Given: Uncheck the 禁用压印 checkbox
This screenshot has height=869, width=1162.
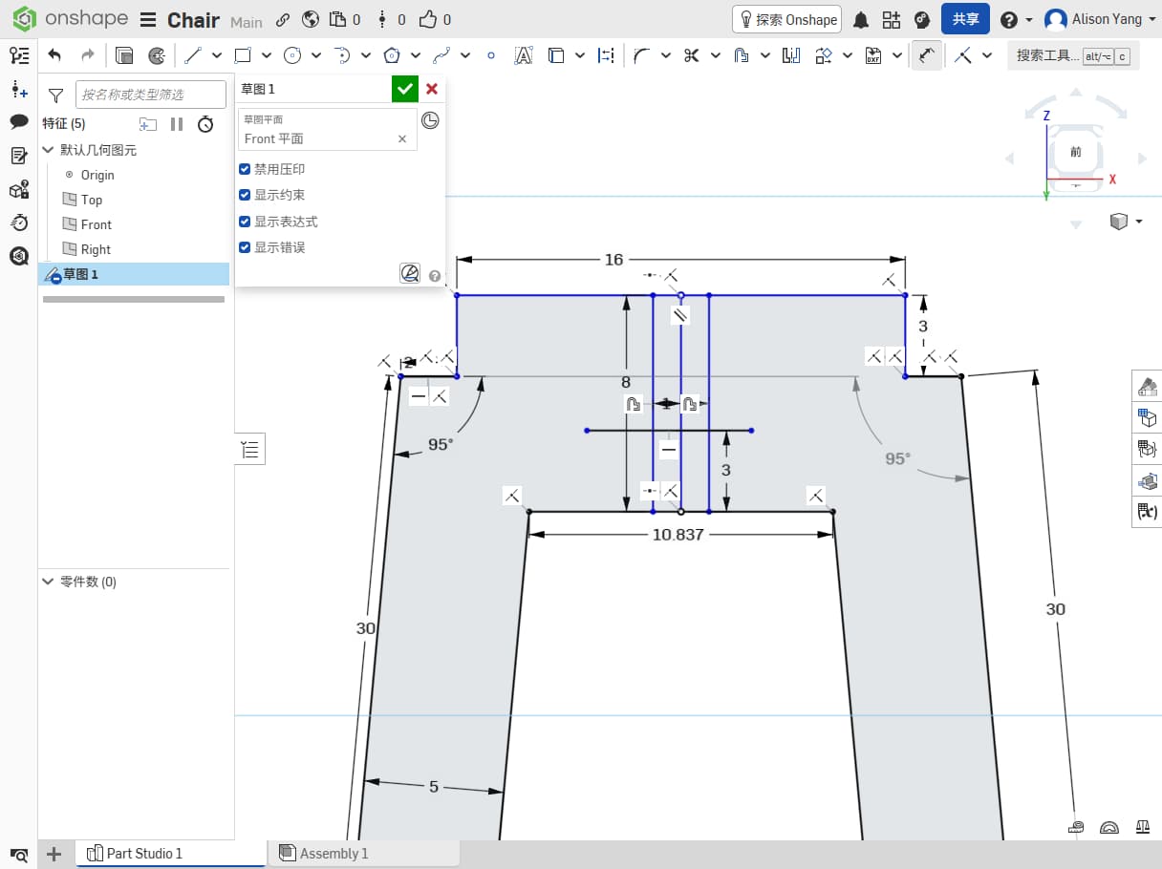Looking at the screenshot, I should pyautogui.click(x=245, y=169).
